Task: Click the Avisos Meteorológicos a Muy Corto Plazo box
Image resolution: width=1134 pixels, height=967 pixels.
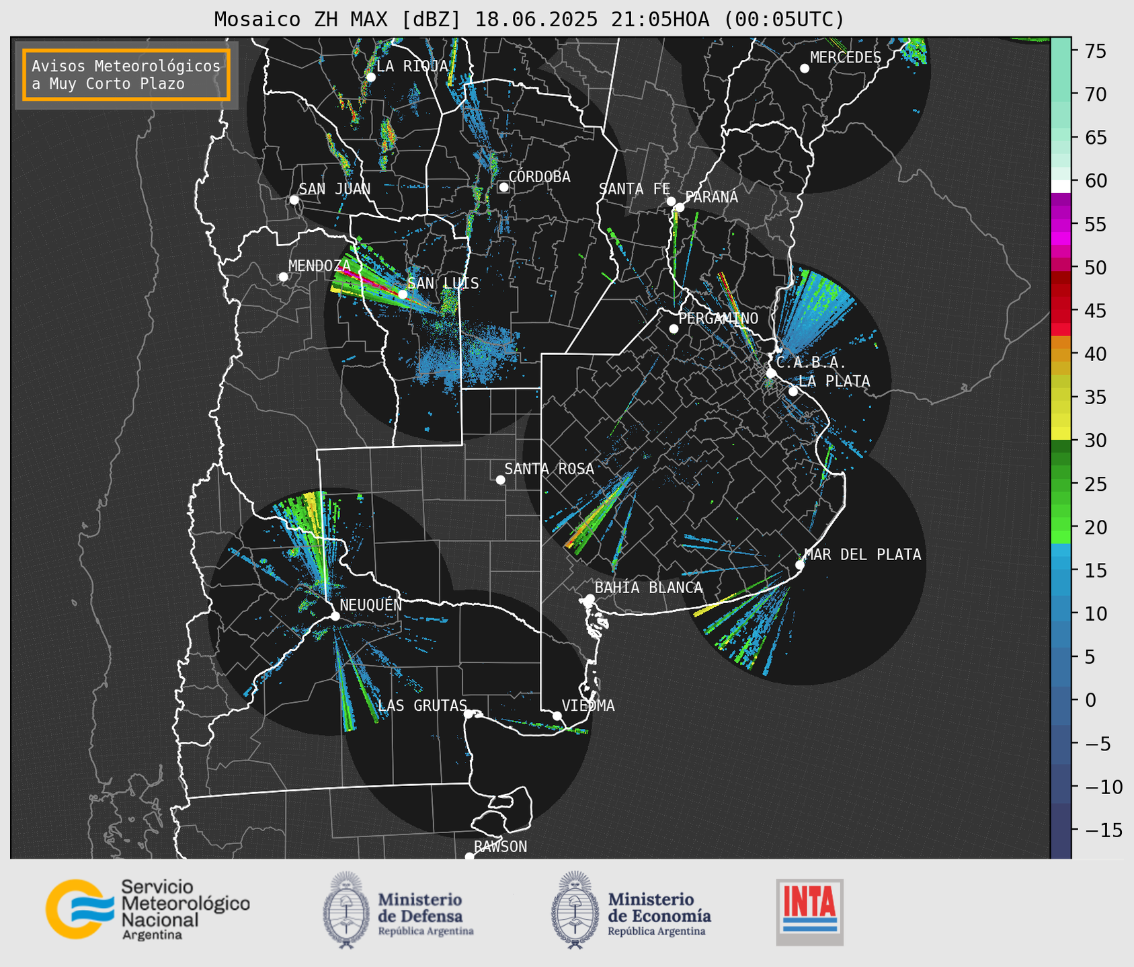Action: point(126,75)
